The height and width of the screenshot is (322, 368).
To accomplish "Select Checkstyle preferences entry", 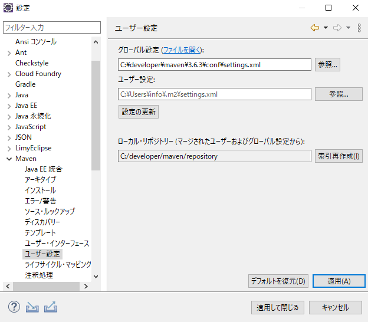I will pyautogui.click(x=32, y=63).
